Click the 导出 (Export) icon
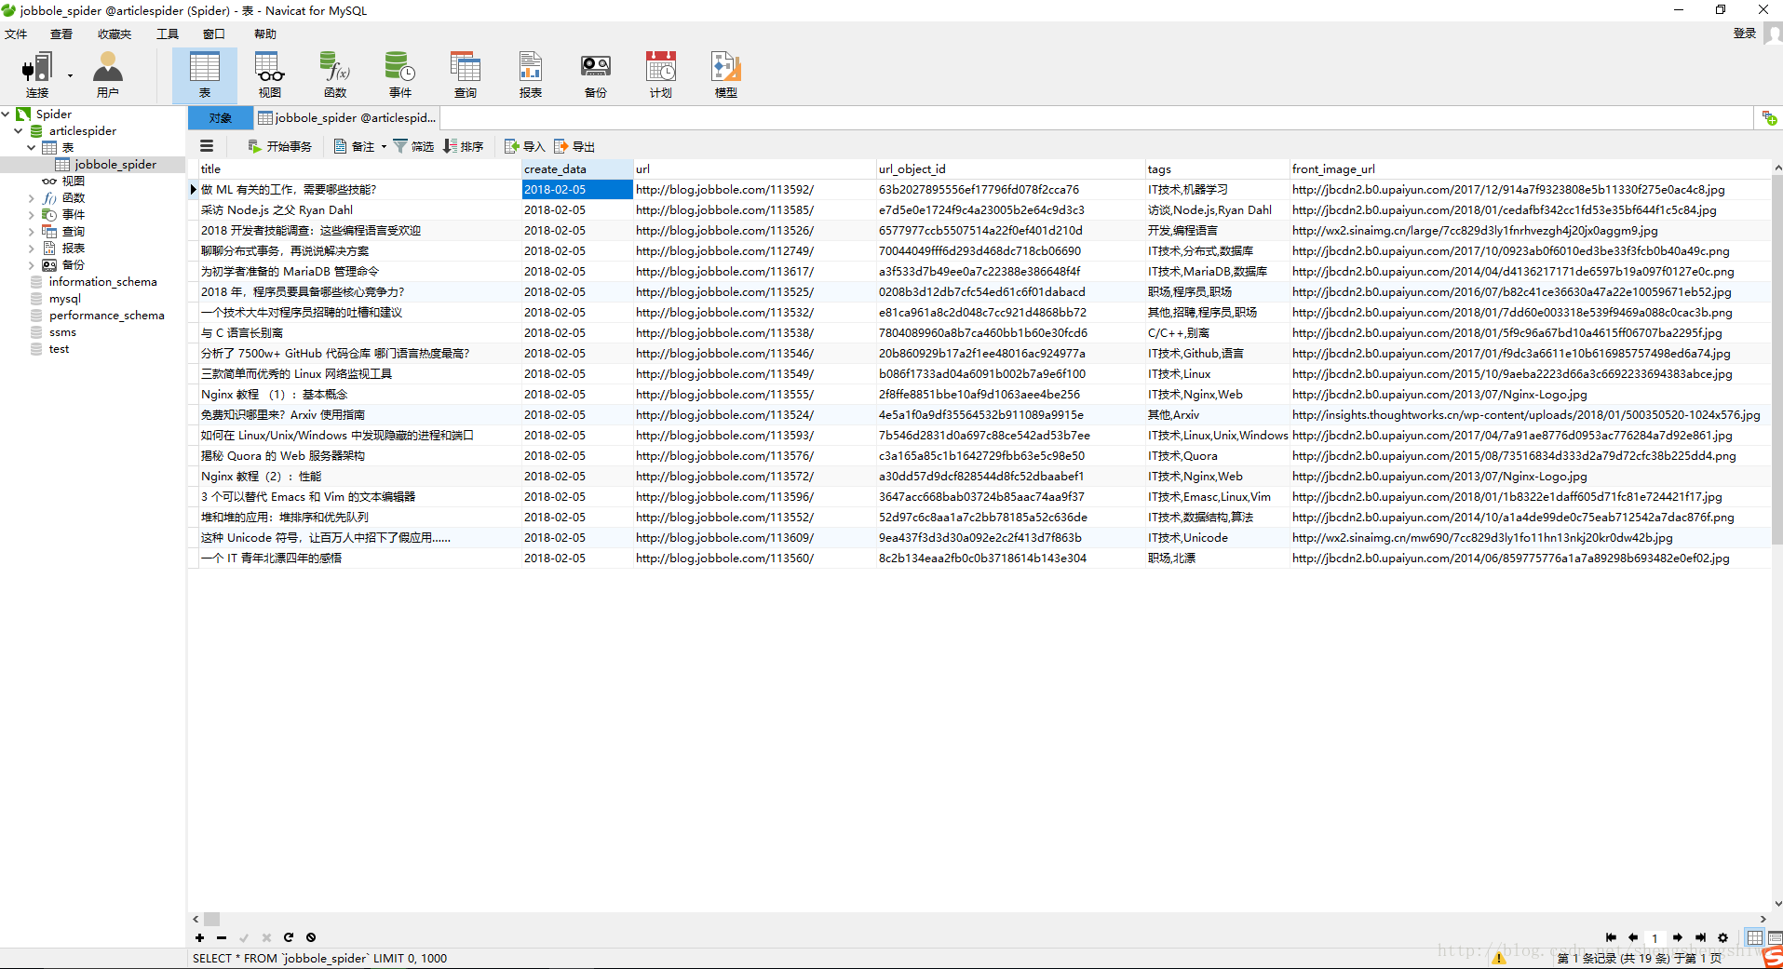The width and height of the screenshot is (1783, 969). [x=561, y=146]
